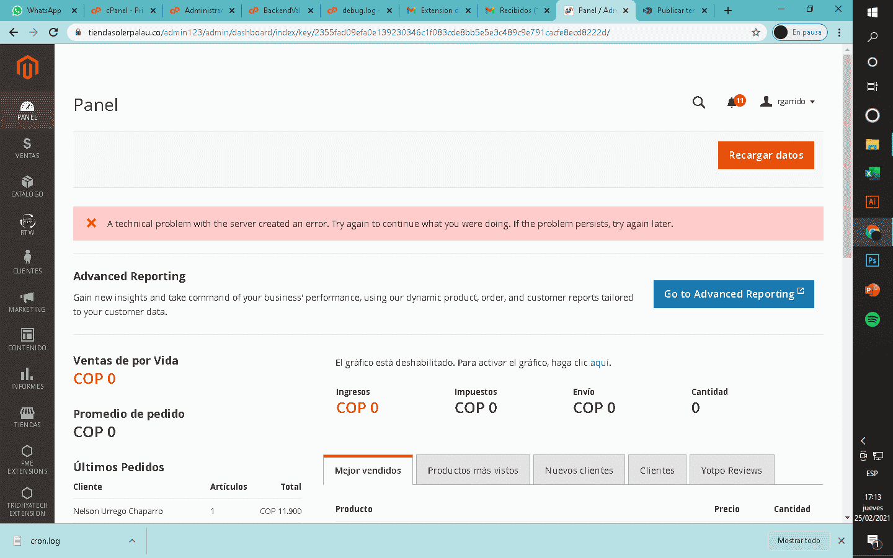Image resolution: width=893 pixels, height=558 pixels.
Task: Click the admin search magnifier icon
Action: (x=699, y=102)
